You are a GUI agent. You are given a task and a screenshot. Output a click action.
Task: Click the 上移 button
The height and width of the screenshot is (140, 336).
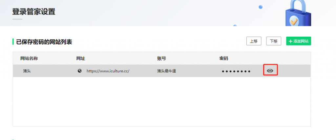[254, 41]
